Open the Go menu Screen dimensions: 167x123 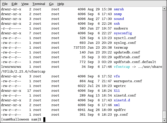[51, 4]
